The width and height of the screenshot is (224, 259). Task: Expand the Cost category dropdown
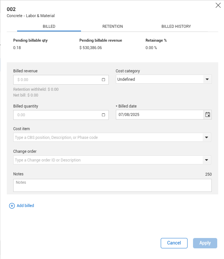[207, 79]
